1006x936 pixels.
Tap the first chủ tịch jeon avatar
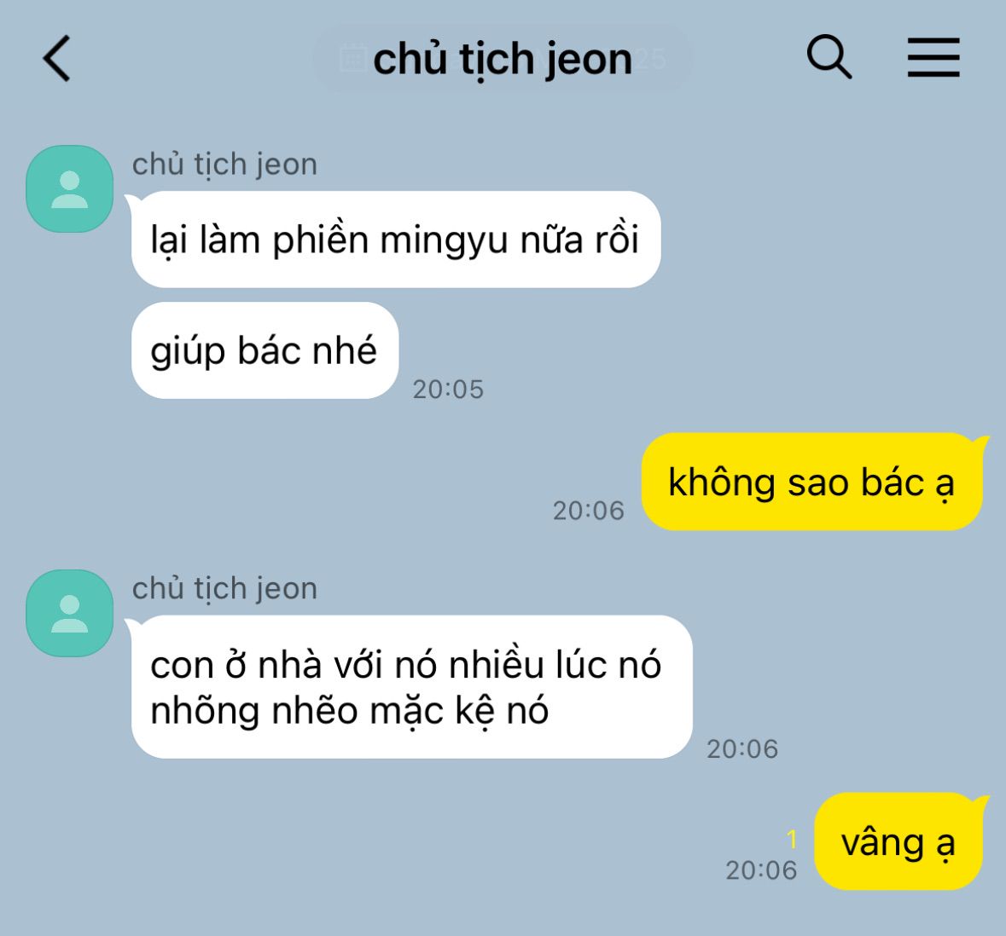pyautogui.click(x=69, y=189)
